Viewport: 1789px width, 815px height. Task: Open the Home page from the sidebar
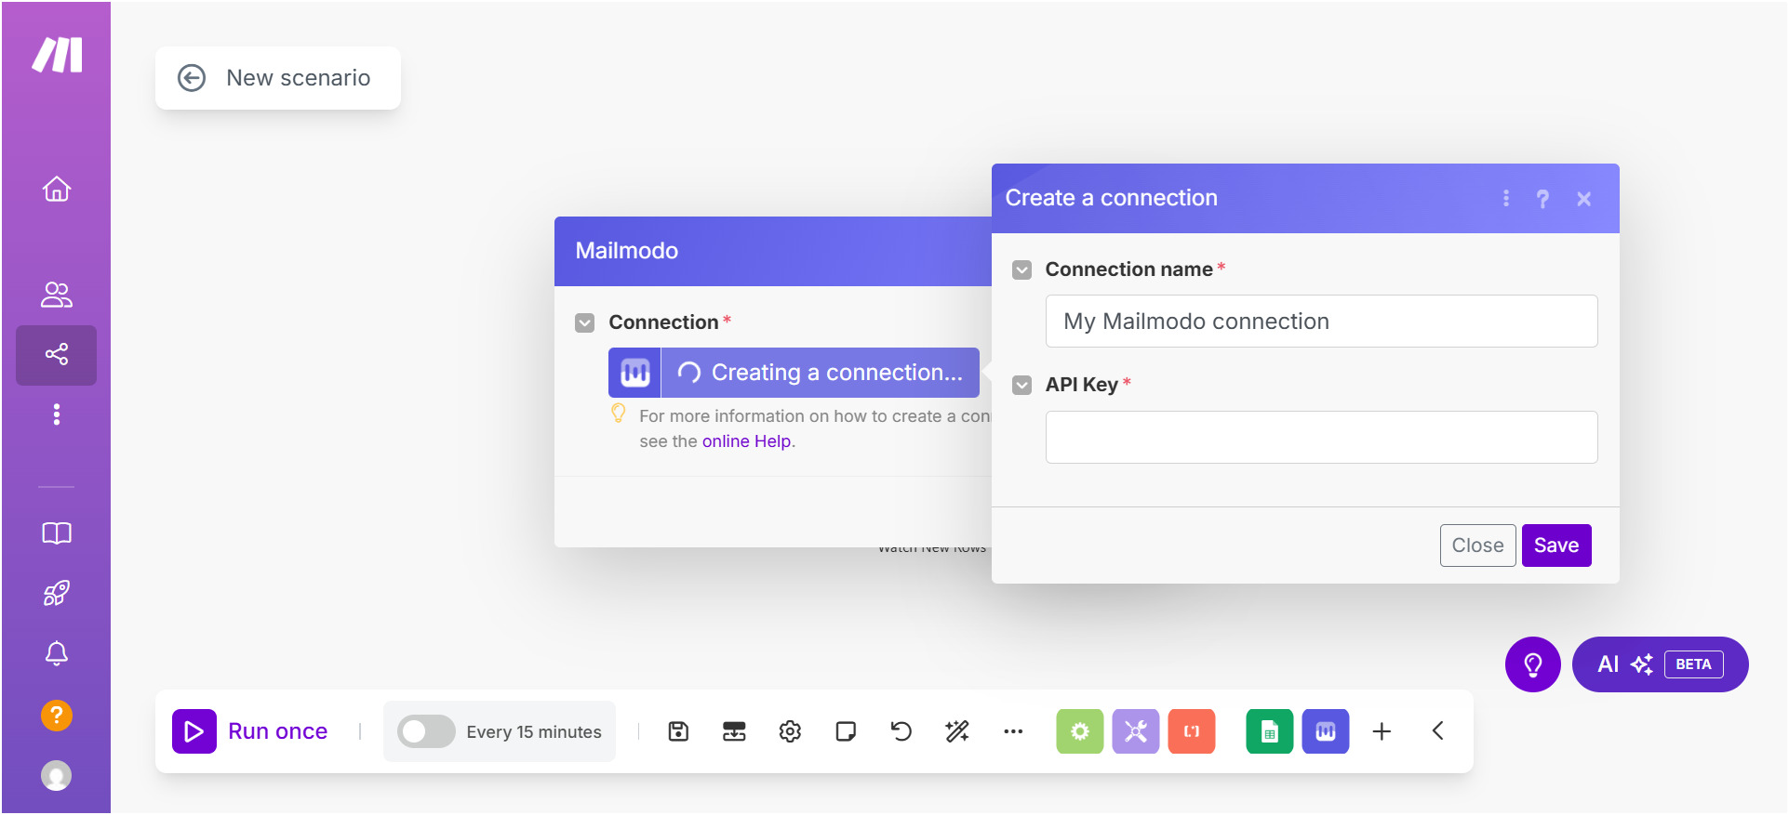57,189
